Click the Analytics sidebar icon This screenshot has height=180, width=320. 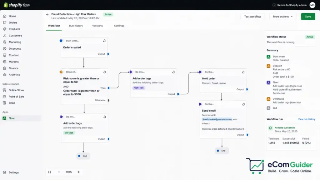[x=5, y=75]
